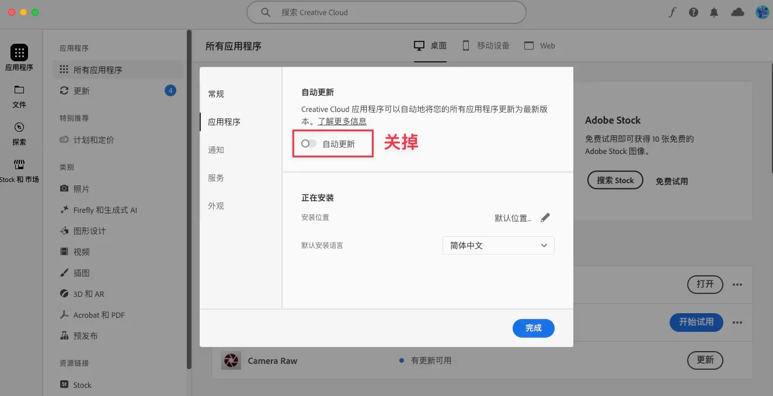Screen dimensions: 773x396
Task: Click the Adobe Stock heading
Action: coord(613,120)
